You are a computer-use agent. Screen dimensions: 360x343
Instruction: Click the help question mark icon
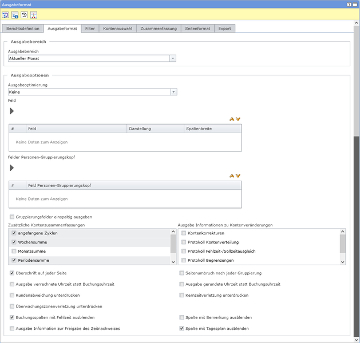pyautogui.click(x=349, y=3)
